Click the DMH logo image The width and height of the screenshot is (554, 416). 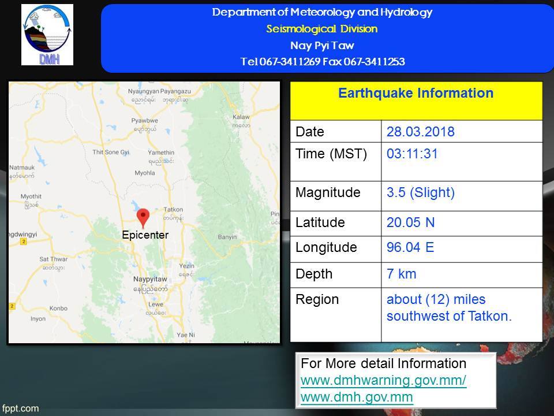[x=47, y=35]
